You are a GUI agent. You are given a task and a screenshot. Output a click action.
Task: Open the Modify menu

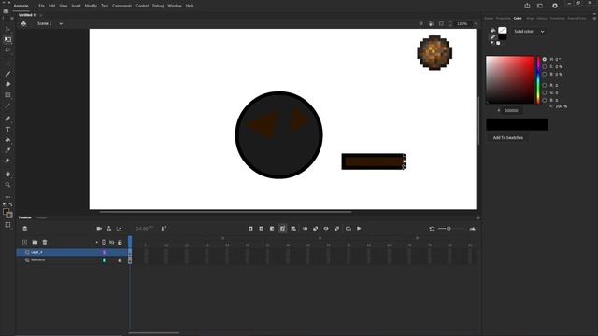point(91,6)
